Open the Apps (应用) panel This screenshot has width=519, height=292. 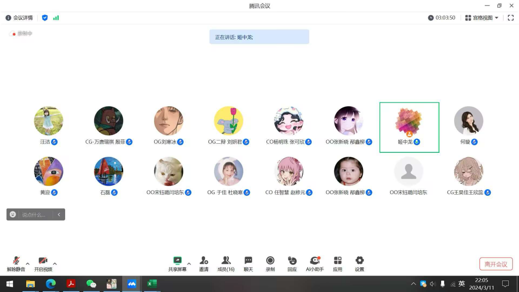pos(338,261)
